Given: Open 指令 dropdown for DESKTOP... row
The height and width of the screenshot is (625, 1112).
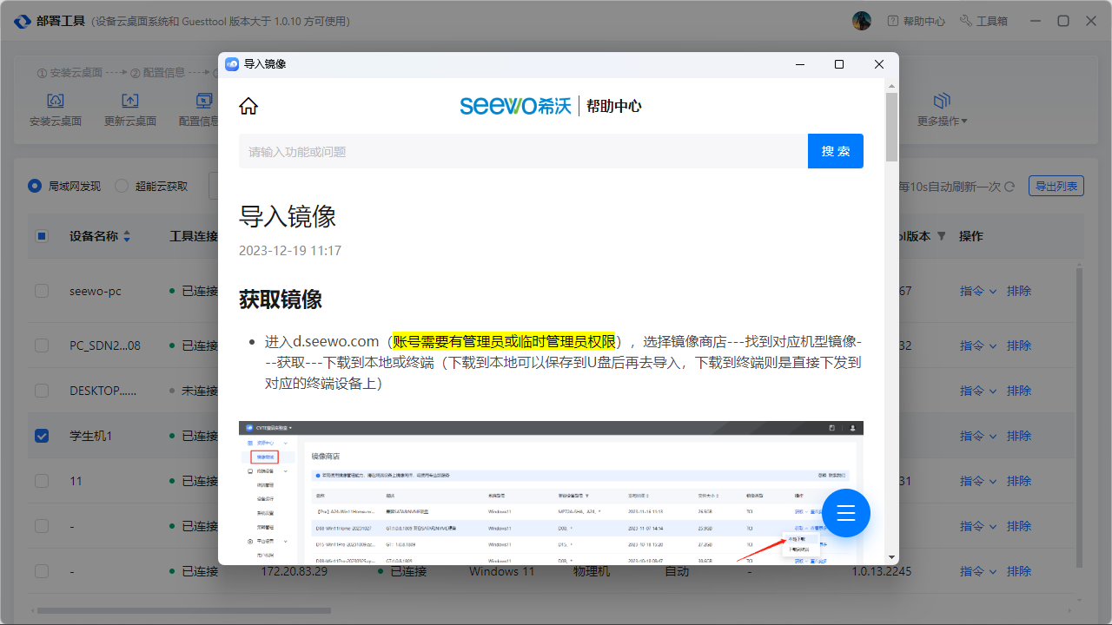Looking at the screenshot, I should coord(978,391).
